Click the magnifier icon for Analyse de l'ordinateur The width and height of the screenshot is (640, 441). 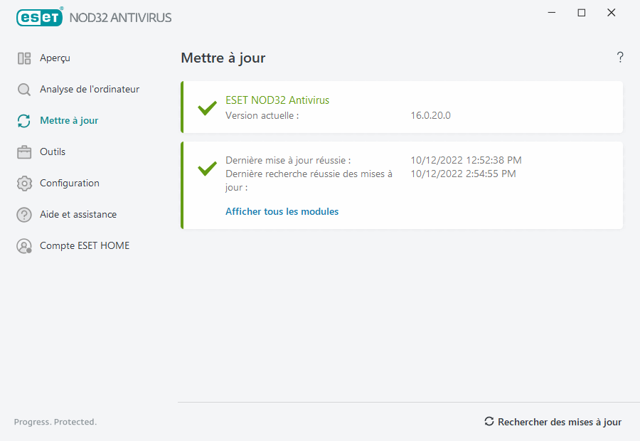tap(24, 90)
